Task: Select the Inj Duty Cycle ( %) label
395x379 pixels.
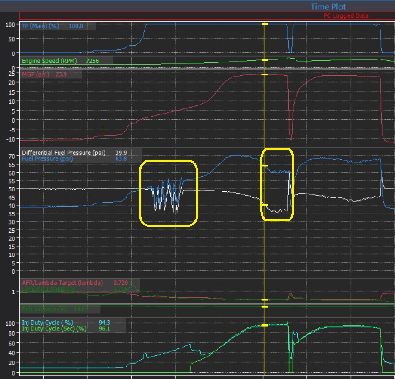Action: (x=48, y=323)
